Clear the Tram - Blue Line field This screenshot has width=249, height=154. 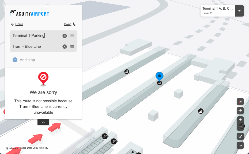click(65, 46)
